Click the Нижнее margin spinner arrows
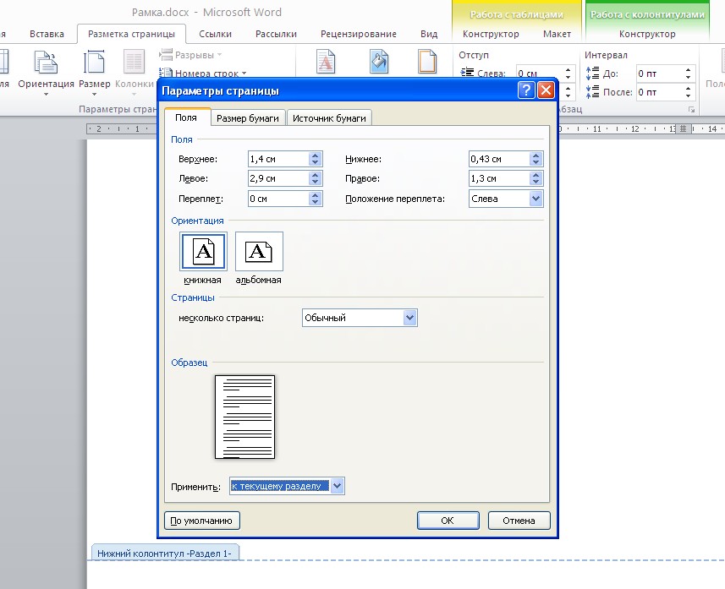The width and height of the screenshot is (725, 589). 536,159
